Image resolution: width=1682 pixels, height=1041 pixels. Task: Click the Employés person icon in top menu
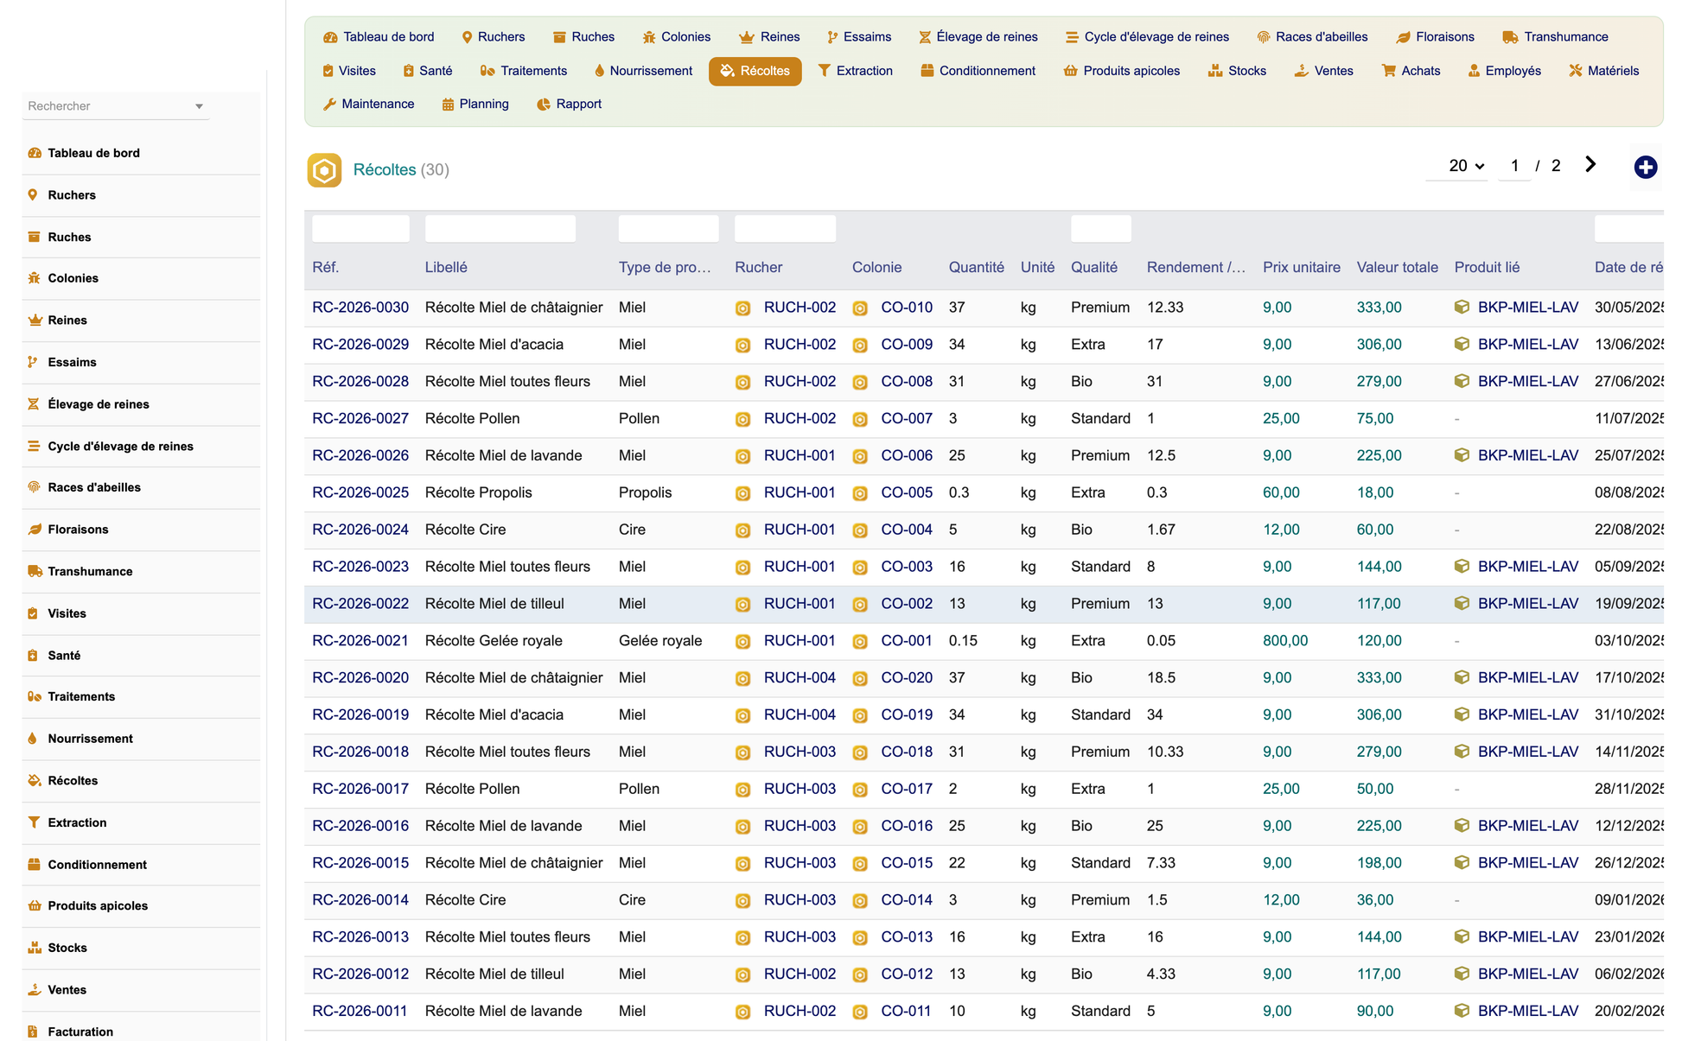pyautogui.click(x=1474, y=71)
